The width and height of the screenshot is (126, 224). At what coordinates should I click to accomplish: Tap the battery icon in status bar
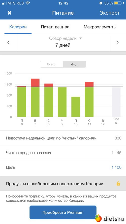tap(117, 3)
